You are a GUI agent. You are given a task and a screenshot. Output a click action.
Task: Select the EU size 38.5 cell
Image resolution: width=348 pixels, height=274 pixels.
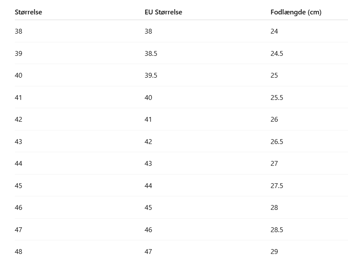click(x=151, y=54)
